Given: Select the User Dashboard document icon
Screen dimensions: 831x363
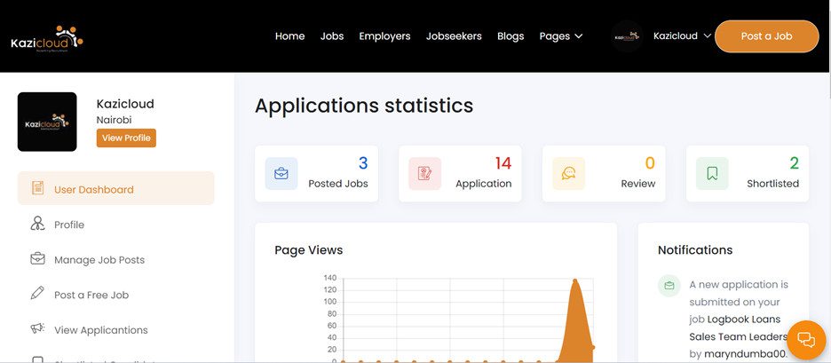Looking at the screenshot, I should (x=37, y=188).
